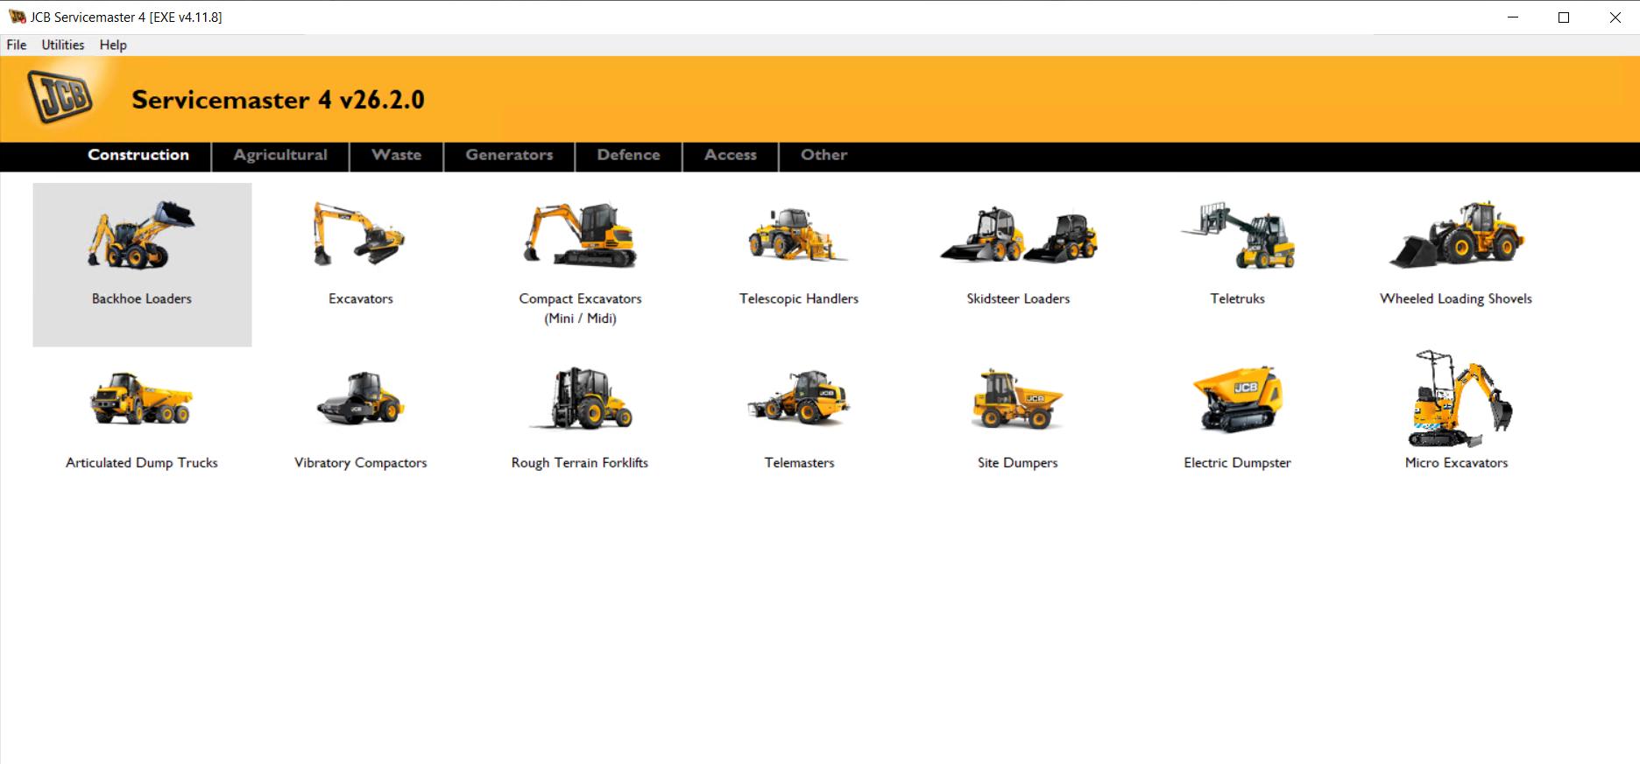Switch to the Agricultural tab
The width and height of the screenshot is (1640, 764).
coord(280,155)
